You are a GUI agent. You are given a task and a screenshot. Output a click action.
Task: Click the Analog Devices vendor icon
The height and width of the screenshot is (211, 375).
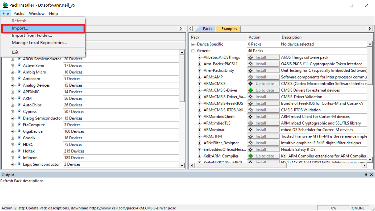click(x=19, y=85)
